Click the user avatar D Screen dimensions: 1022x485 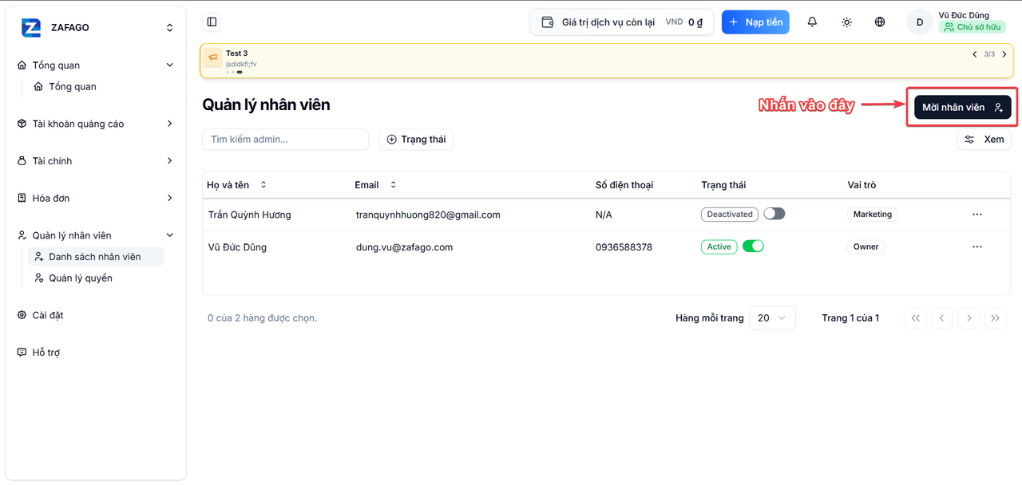pos(920,22)
